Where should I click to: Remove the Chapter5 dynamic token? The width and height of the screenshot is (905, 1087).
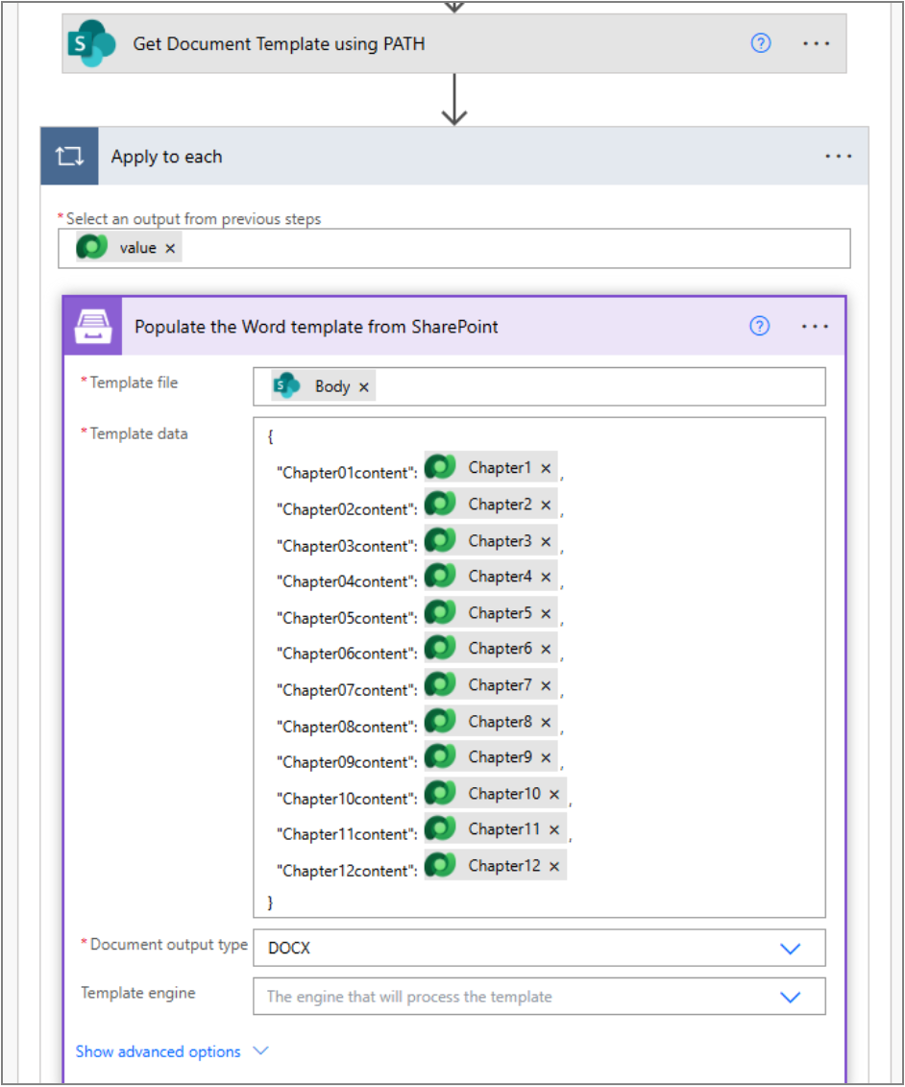(546, 613)
